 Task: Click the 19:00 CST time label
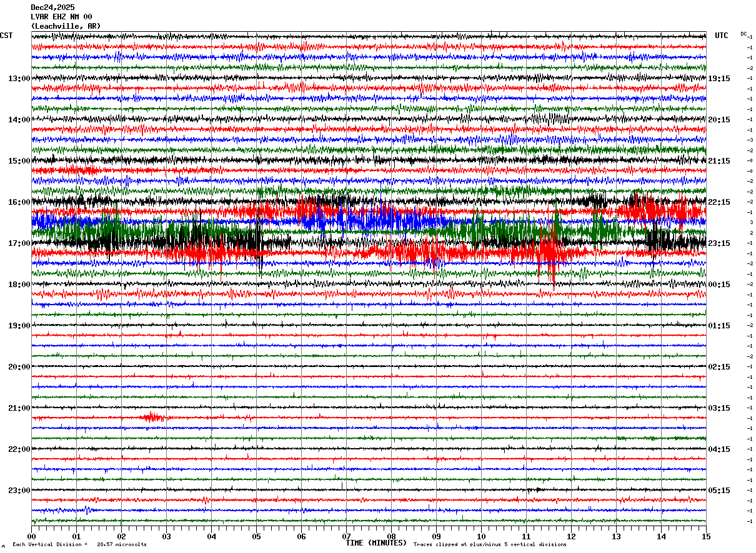point(19,326)
